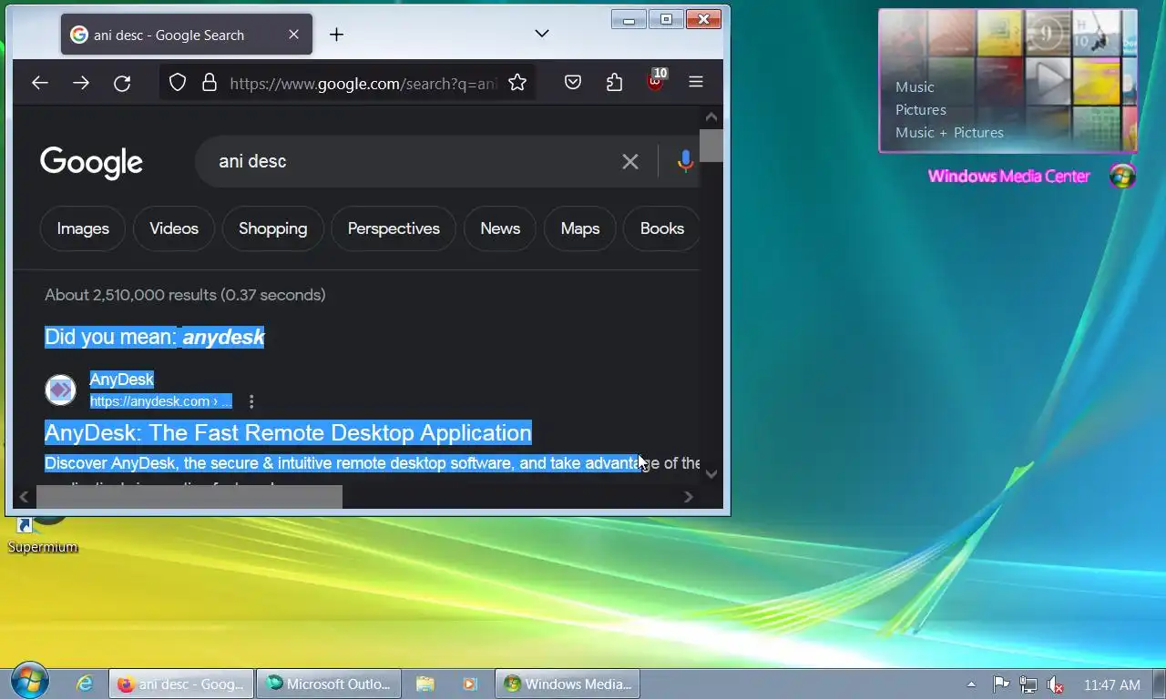Select the Supermium desktop shortcut

coord(43,535)
